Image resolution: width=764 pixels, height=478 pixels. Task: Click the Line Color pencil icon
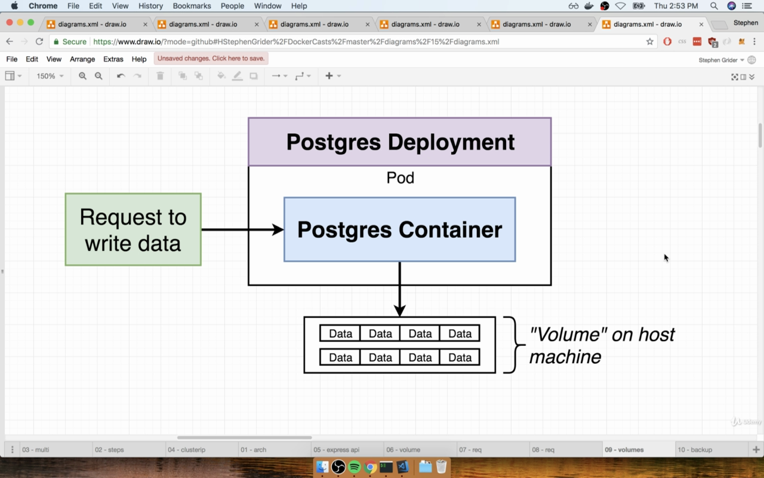(x=238, y=76)
